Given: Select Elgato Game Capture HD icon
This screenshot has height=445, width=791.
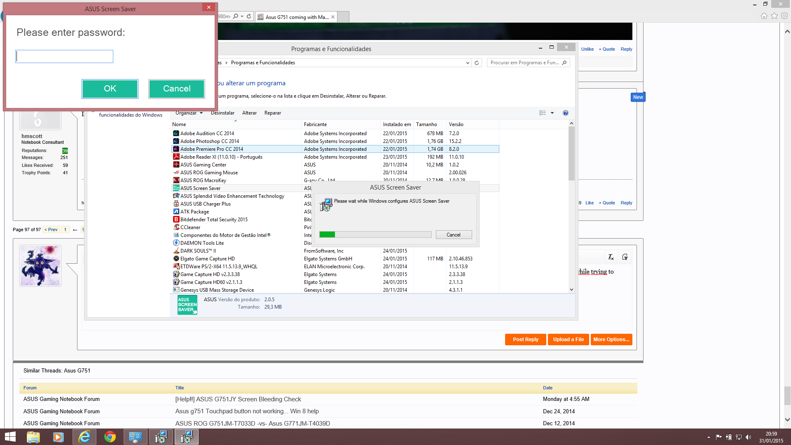Looking at the screenshot, I should 176,259.
